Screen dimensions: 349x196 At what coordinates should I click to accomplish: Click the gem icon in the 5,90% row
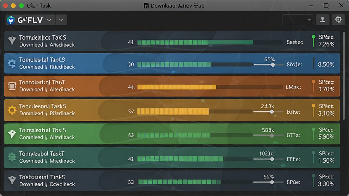click(x=12, y=134)
